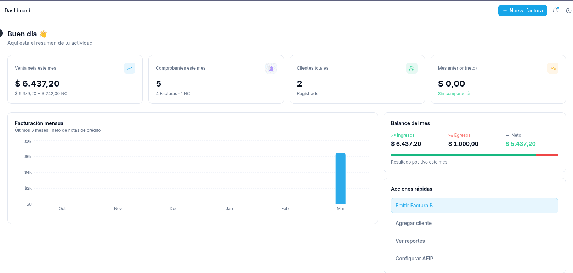This screenshot has height=273, width=573.
Task: Click the Neto amount $ 5.437,20
Action: click(x=520, y=144)
